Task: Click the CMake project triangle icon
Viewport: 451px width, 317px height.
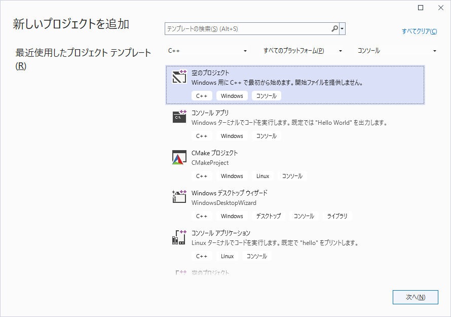Action: click(x=179, y=157)
